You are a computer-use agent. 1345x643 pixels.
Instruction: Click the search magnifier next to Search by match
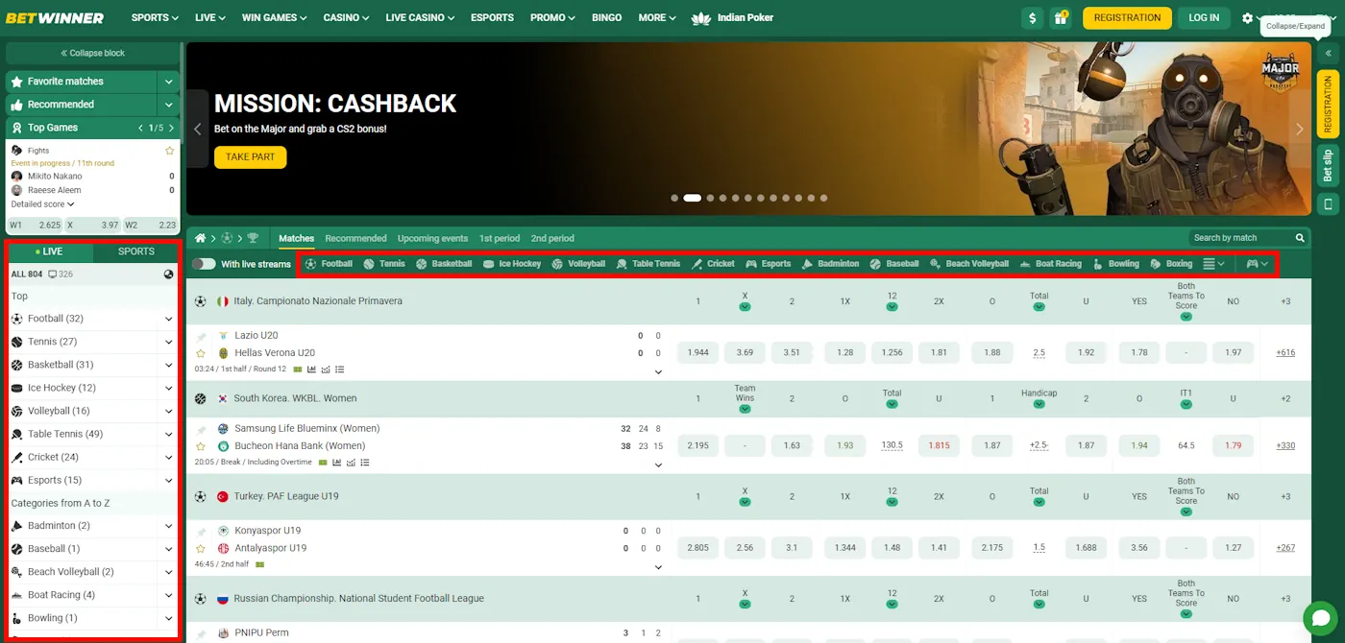click(1299, 237)
